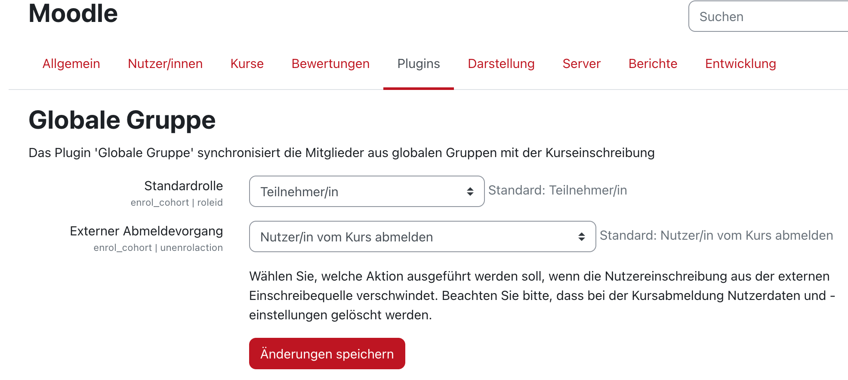Click the enrol_cohort | unenrolaction setting name
The image size is (848, 380).
(158, 248)
